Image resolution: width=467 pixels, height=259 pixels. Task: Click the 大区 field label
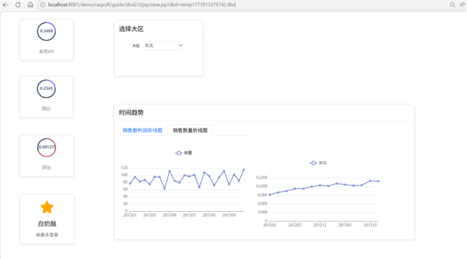[x=136, y=46]
